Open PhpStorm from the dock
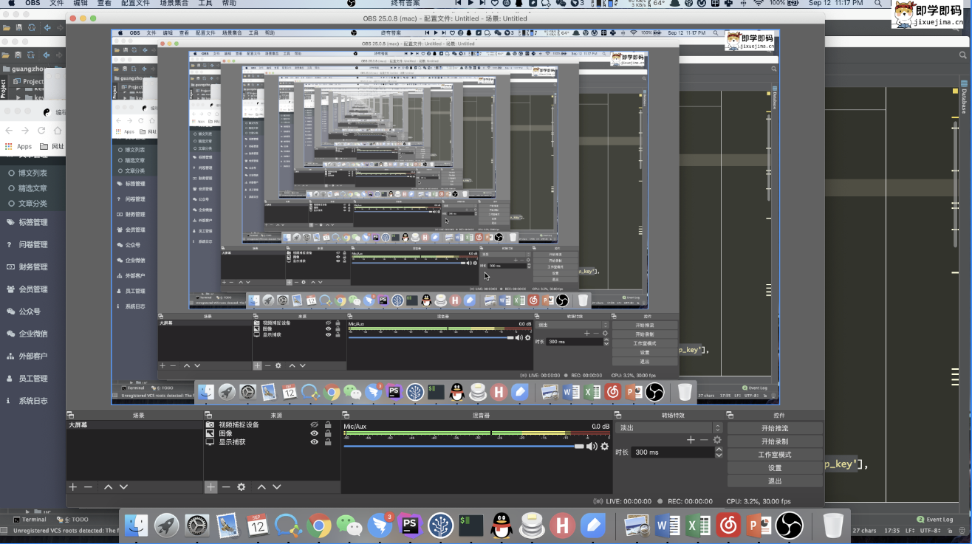The width and height of the screenshot is (972, 544). tap(410, 526)
